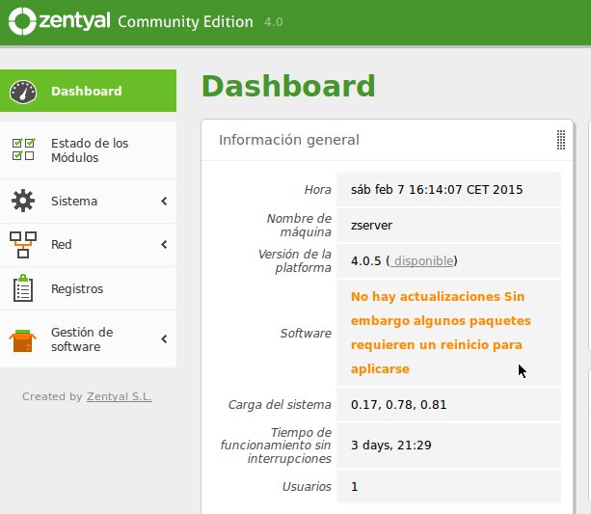The height and width of the screenshot is (514, 591).
Task: Click the 'Versión de la plataforma' label
Action: tap(295, 261)
